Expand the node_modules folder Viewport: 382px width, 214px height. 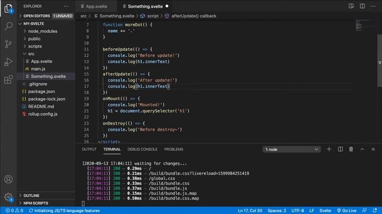[x=47, y=31]
